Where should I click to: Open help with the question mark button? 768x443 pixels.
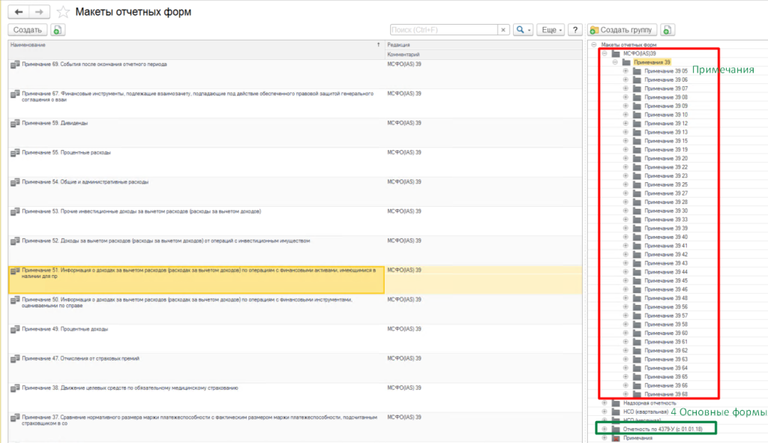point(575,30)
